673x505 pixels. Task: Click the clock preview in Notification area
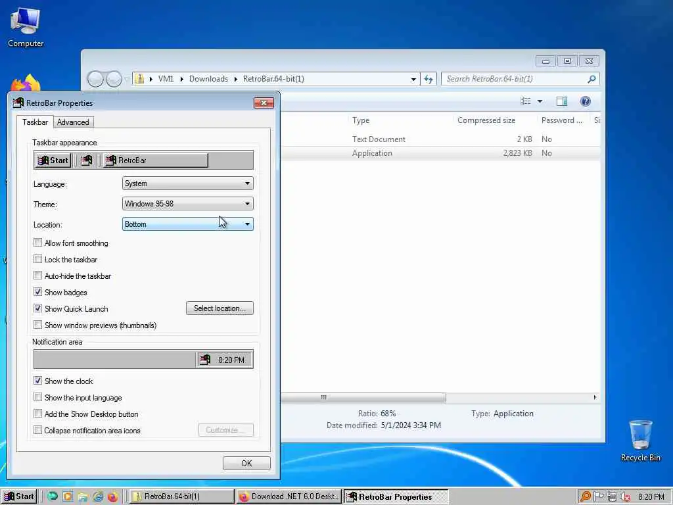[231, 360]
